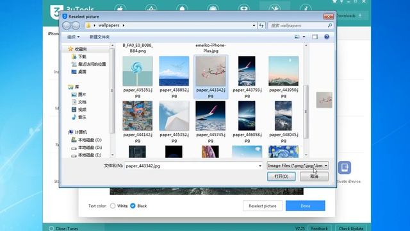Click the Feedback button in 3uTools
Viewport: 410px width, 231px height.
319,228
